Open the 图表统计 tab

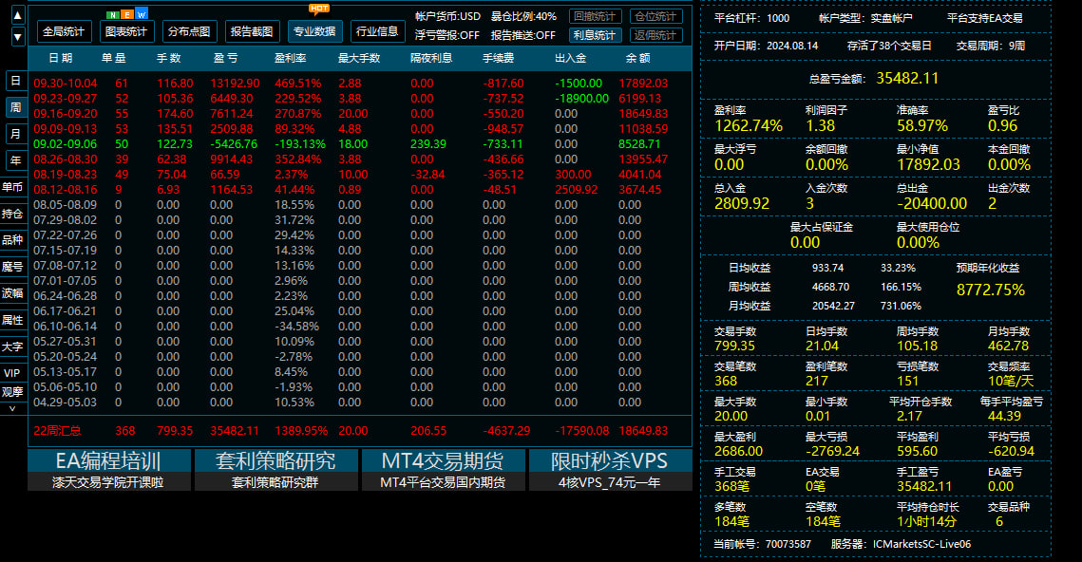click(x=126, y=31)
